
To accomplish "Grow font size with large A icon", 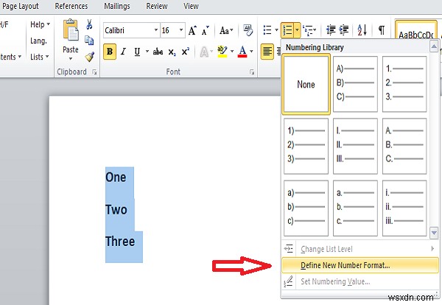I will pos(192,30).
